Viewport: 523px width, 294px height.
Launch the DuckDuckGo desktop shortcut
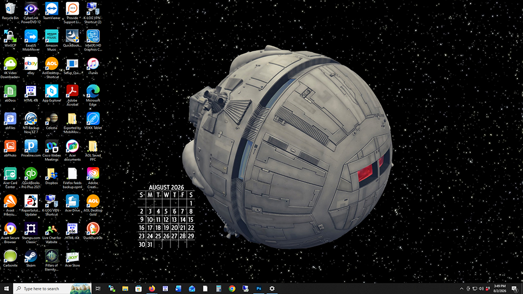[x=93, y=231]
